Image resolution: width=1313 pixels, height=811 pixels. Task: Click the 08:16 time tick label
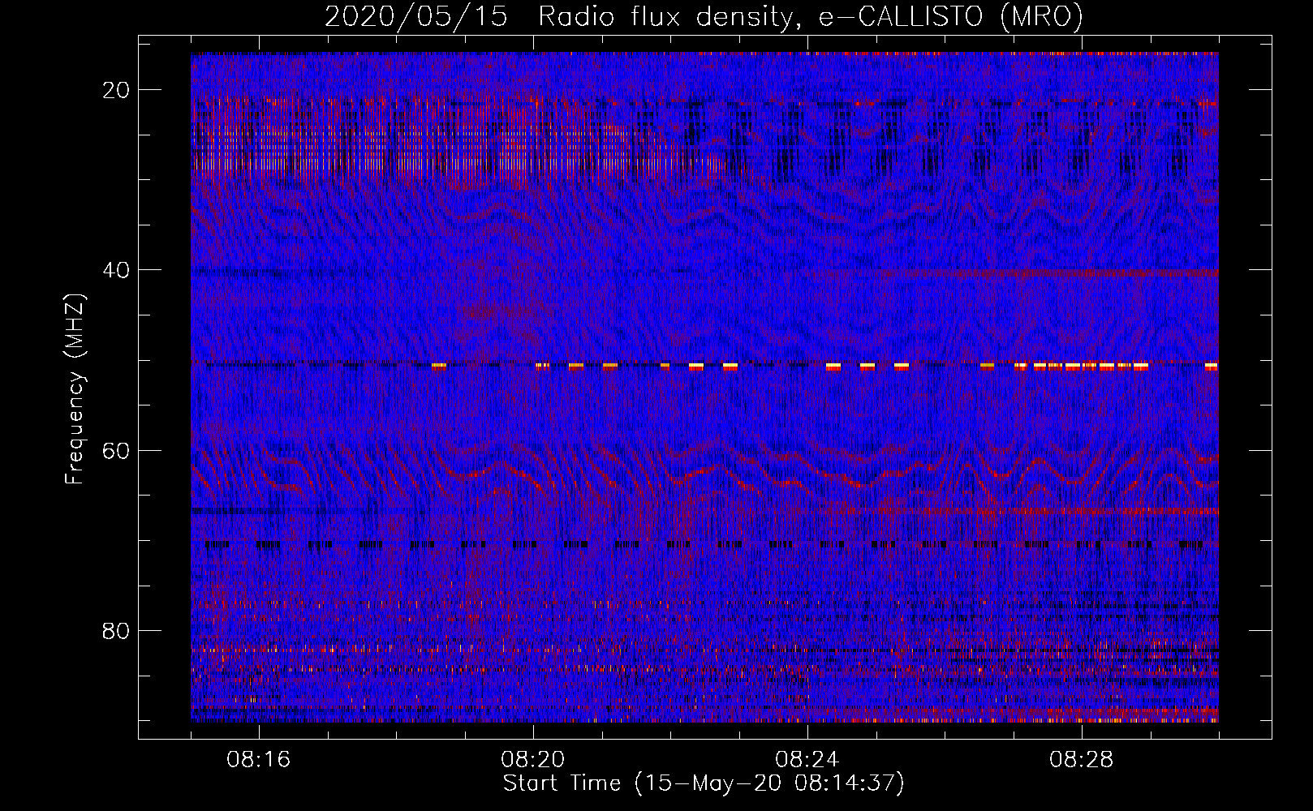tap(259, 760)
